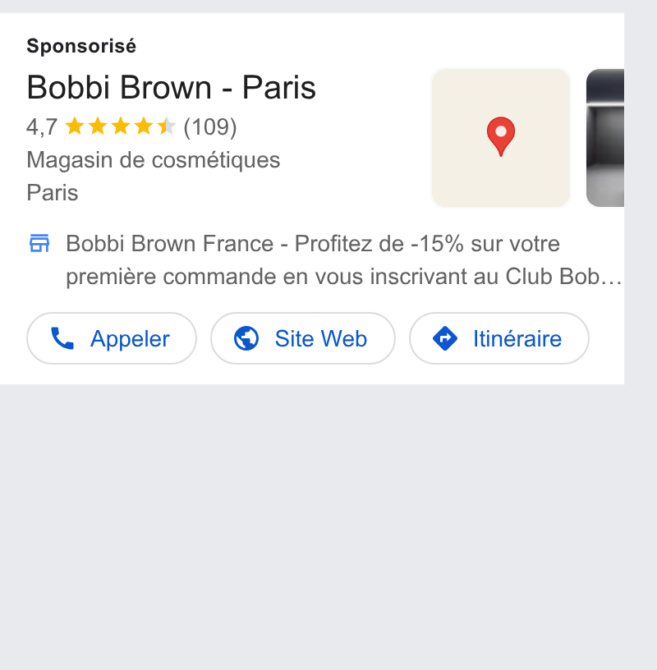
Task: Open the Site Web label
Action: click(320, 339)
